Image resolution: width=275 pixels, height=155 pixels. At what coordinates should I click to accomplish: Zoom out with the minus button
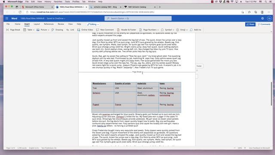tap(235, 148)
